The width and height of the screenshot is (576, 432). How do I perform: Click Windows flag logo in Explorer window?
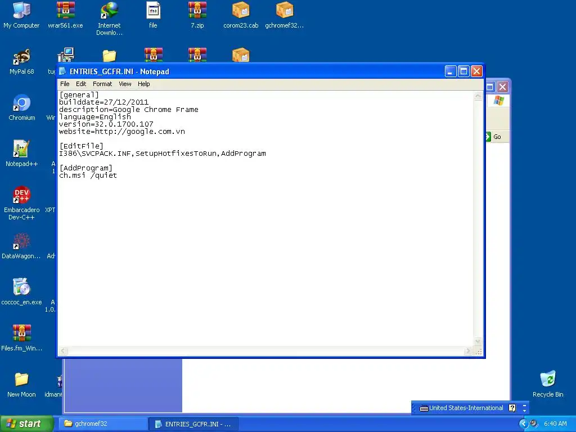click(x=498, y=100)
